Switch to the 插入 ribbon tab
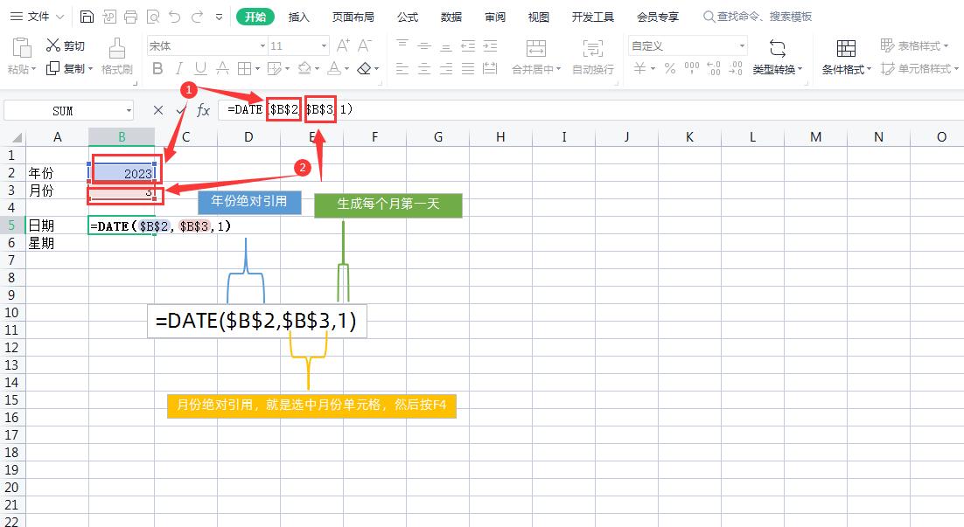964x527 pixels. tap(298, 16)
